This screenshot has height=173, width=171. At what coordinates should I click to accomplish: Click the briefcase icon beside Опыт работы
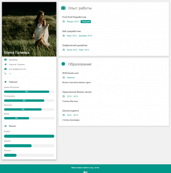coord(63,8)
